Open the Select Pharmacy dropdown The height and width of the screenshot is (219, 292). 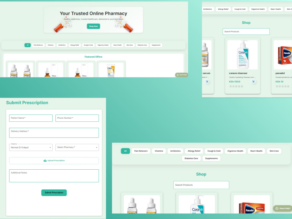tap(77, 147)
